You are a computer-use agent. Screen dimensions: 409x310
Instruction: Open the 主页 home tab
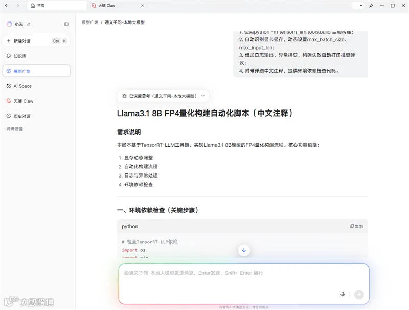tap(57, 6)
